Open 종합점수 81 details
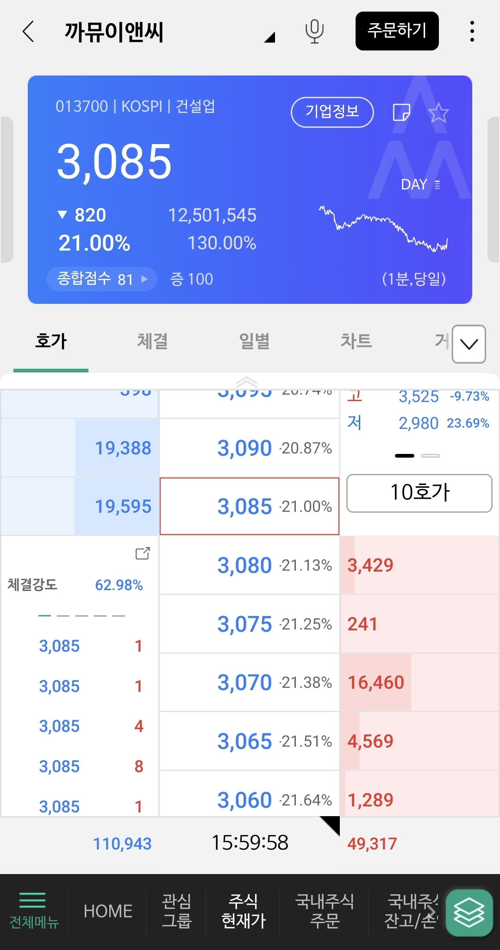500x950 pixels. pos(102,279)
